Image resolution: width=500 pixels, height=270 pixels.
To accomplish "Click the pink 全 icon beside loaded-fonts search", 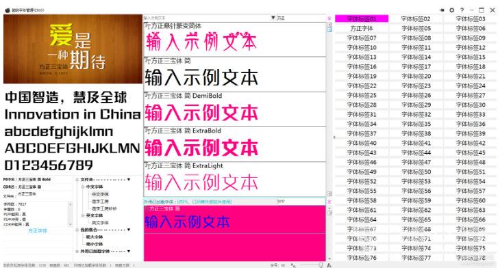I will point(329,202).
